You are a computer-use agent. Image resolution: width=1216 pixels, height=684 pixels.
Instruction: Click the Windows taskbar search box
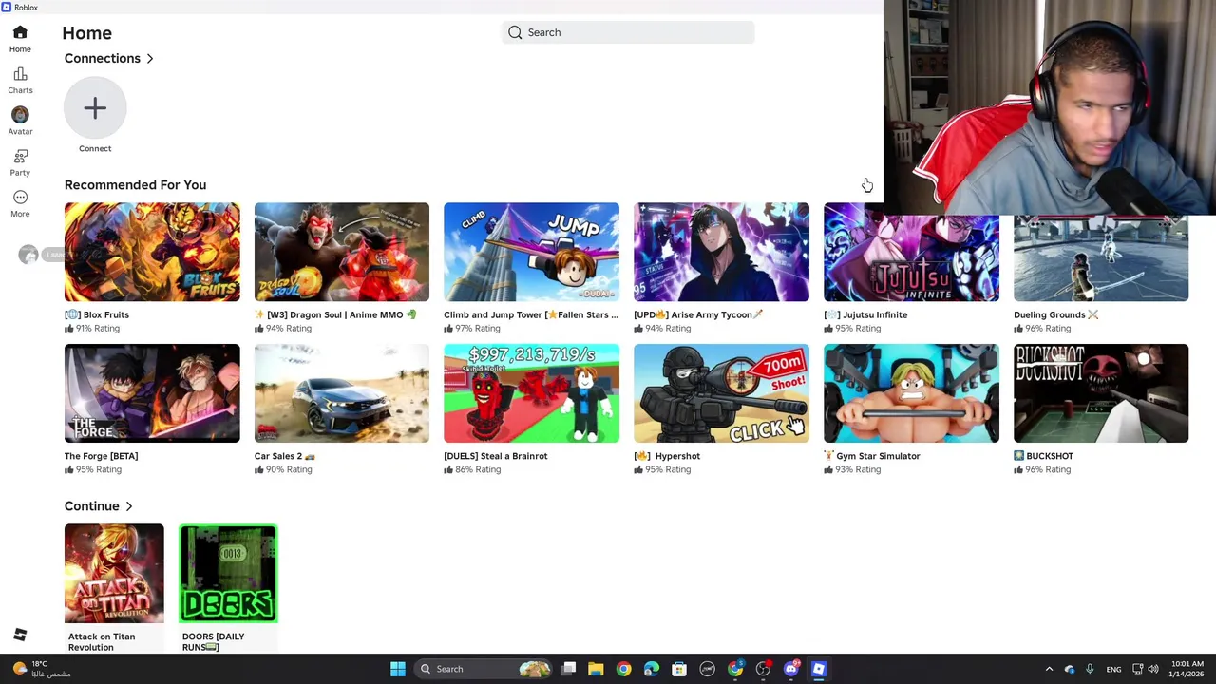coord(484,669)
